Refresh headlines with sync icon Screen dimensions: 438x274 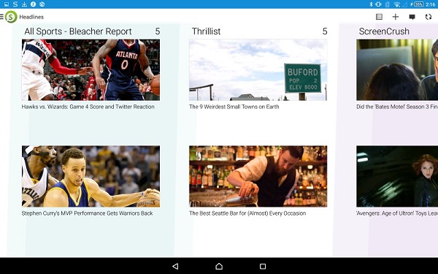(429, 17)
